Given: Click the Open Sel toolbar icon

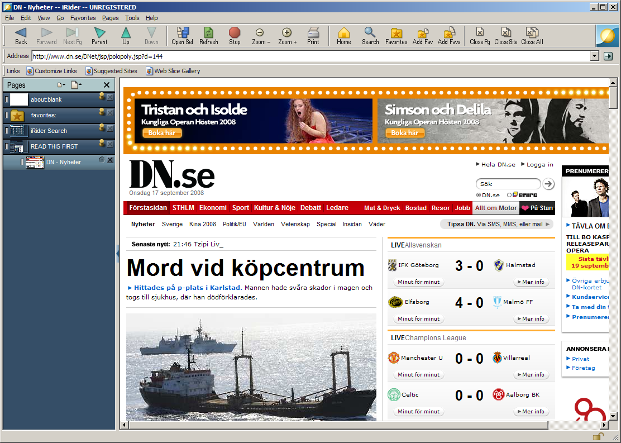Looking at the screenshot, I should [182, 32].
